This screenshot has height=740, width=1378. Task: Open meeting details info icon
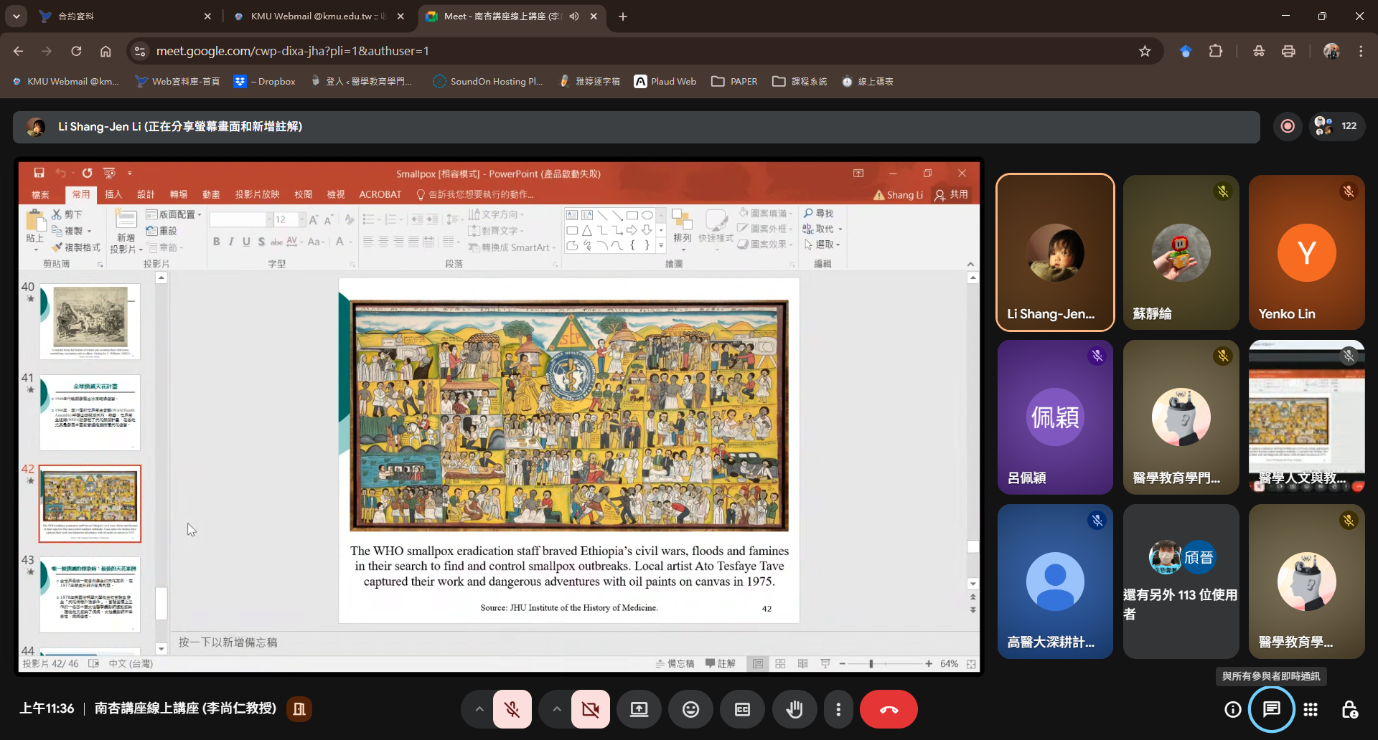click(x=1232, y=709)
